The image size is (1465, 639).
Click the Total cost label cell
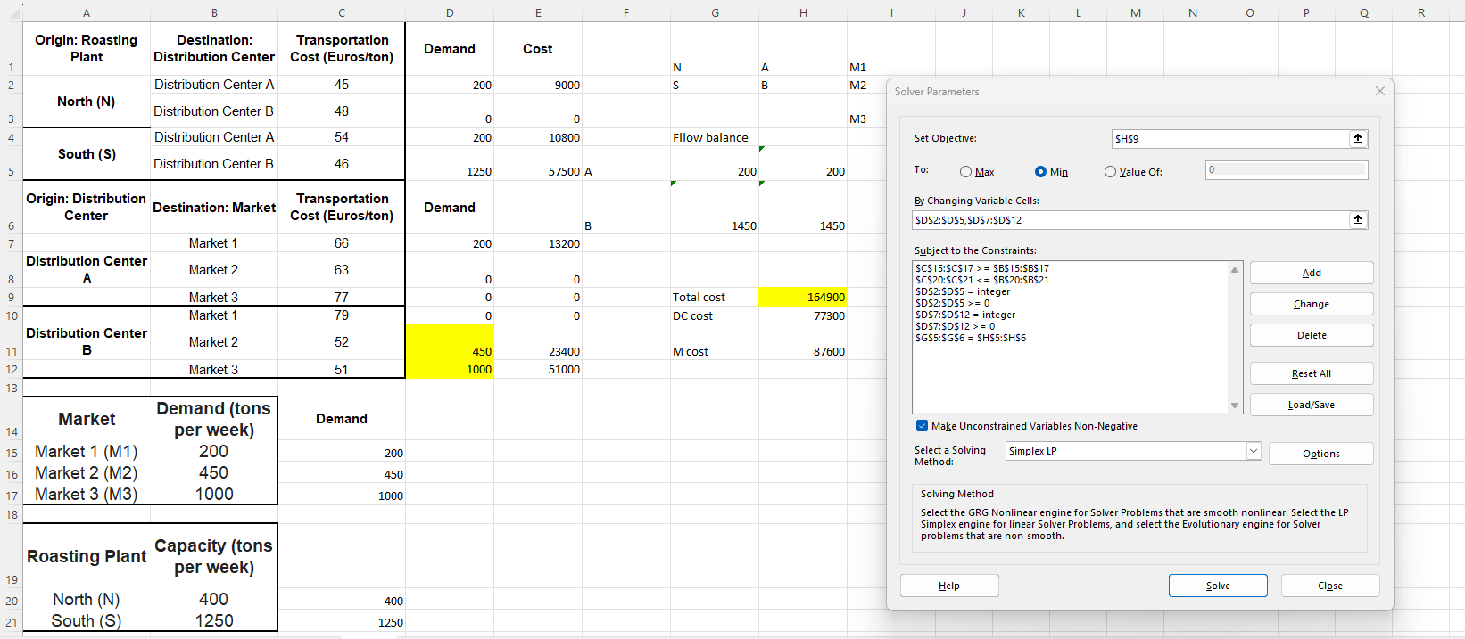715,297
